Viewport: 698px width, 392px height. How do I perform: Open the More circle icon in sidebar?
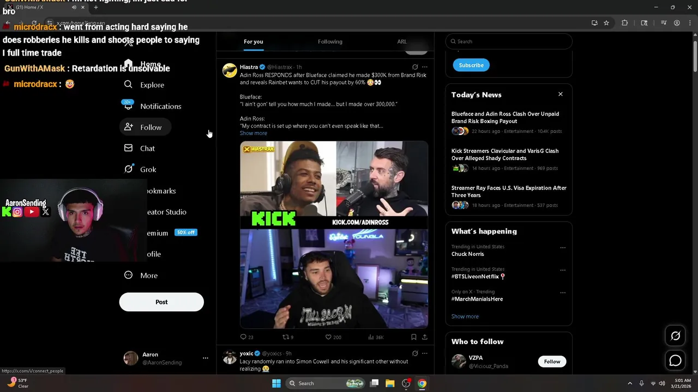pyautogui.click(x=128, y=275)
